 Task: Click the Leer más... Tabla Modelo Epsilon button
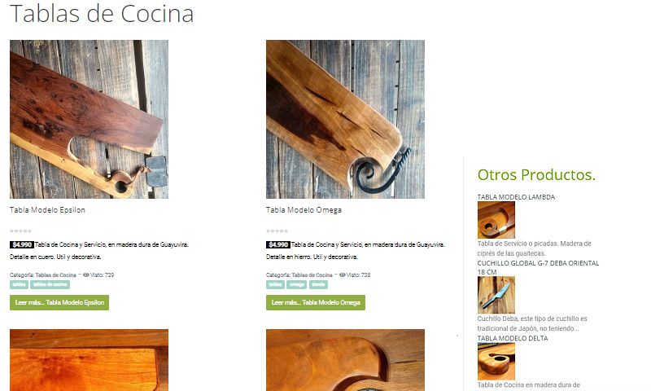59,302
